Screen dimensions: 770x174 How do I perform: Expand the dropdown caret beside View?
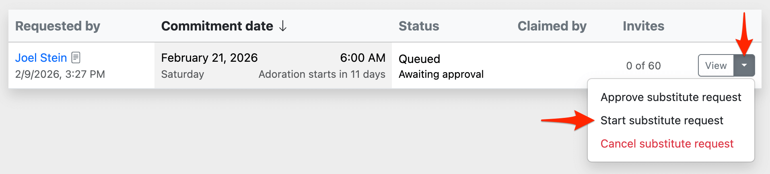(744, 65)
